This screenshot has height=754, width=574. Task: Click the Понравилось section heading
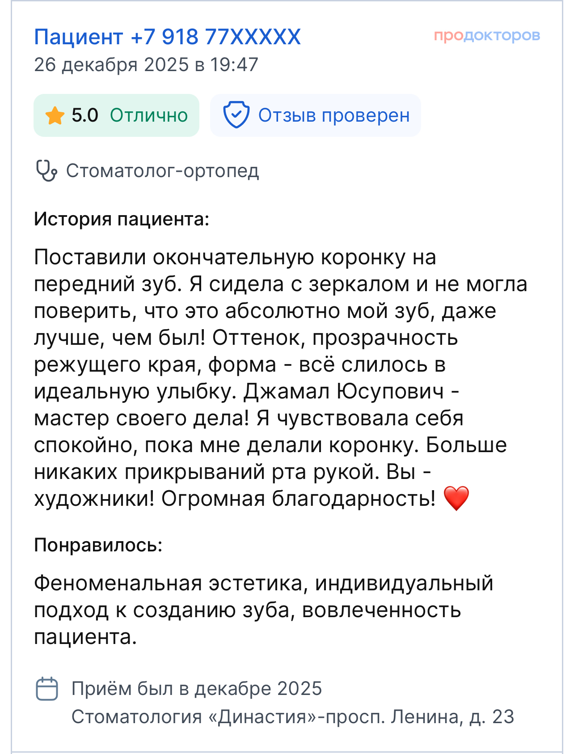click(x=98, y=545)
